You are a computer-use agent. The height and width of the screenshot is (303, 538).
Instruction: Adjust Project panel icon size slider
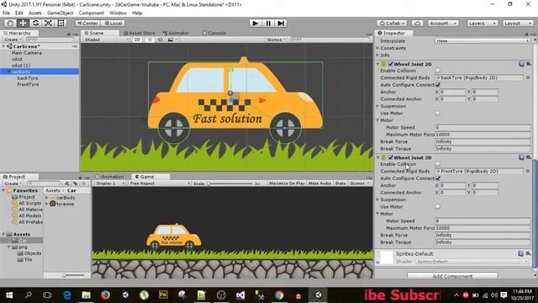coord(74,275)
